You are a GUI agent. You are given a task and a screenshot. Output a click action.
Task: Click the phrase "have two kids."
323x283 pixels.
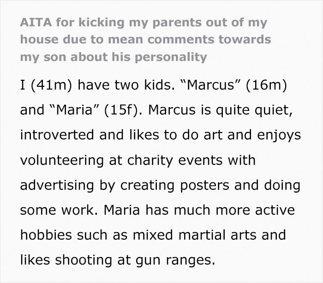126,85
